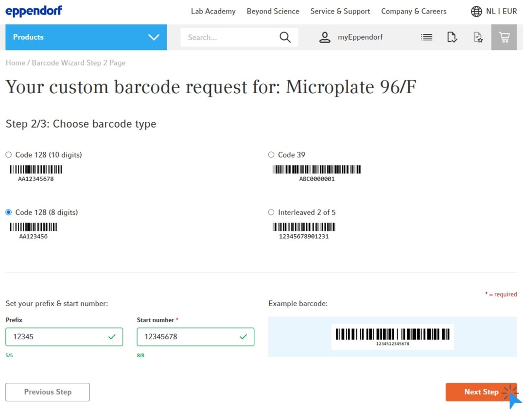Choose the Code 39 radio option
Viewport: 525px width, 410px height.
pyautogui.click(x=271, y=155)
